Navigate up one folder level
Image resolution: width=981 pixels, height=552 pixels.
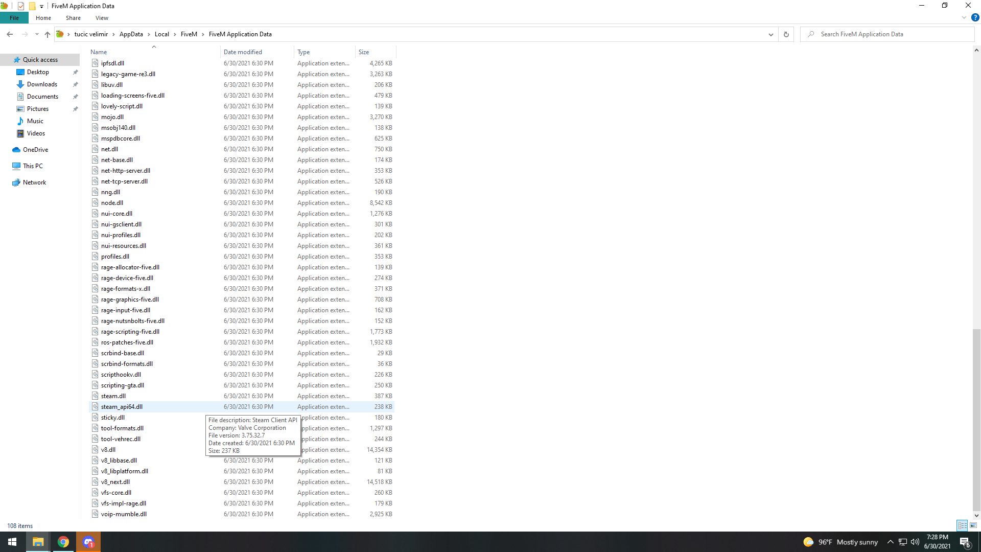point(47,34)
